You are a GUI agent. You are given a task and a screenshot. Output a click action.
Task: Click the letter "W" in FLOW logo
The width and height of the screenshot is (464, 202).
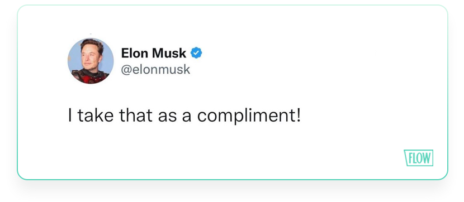pos(427,158)
